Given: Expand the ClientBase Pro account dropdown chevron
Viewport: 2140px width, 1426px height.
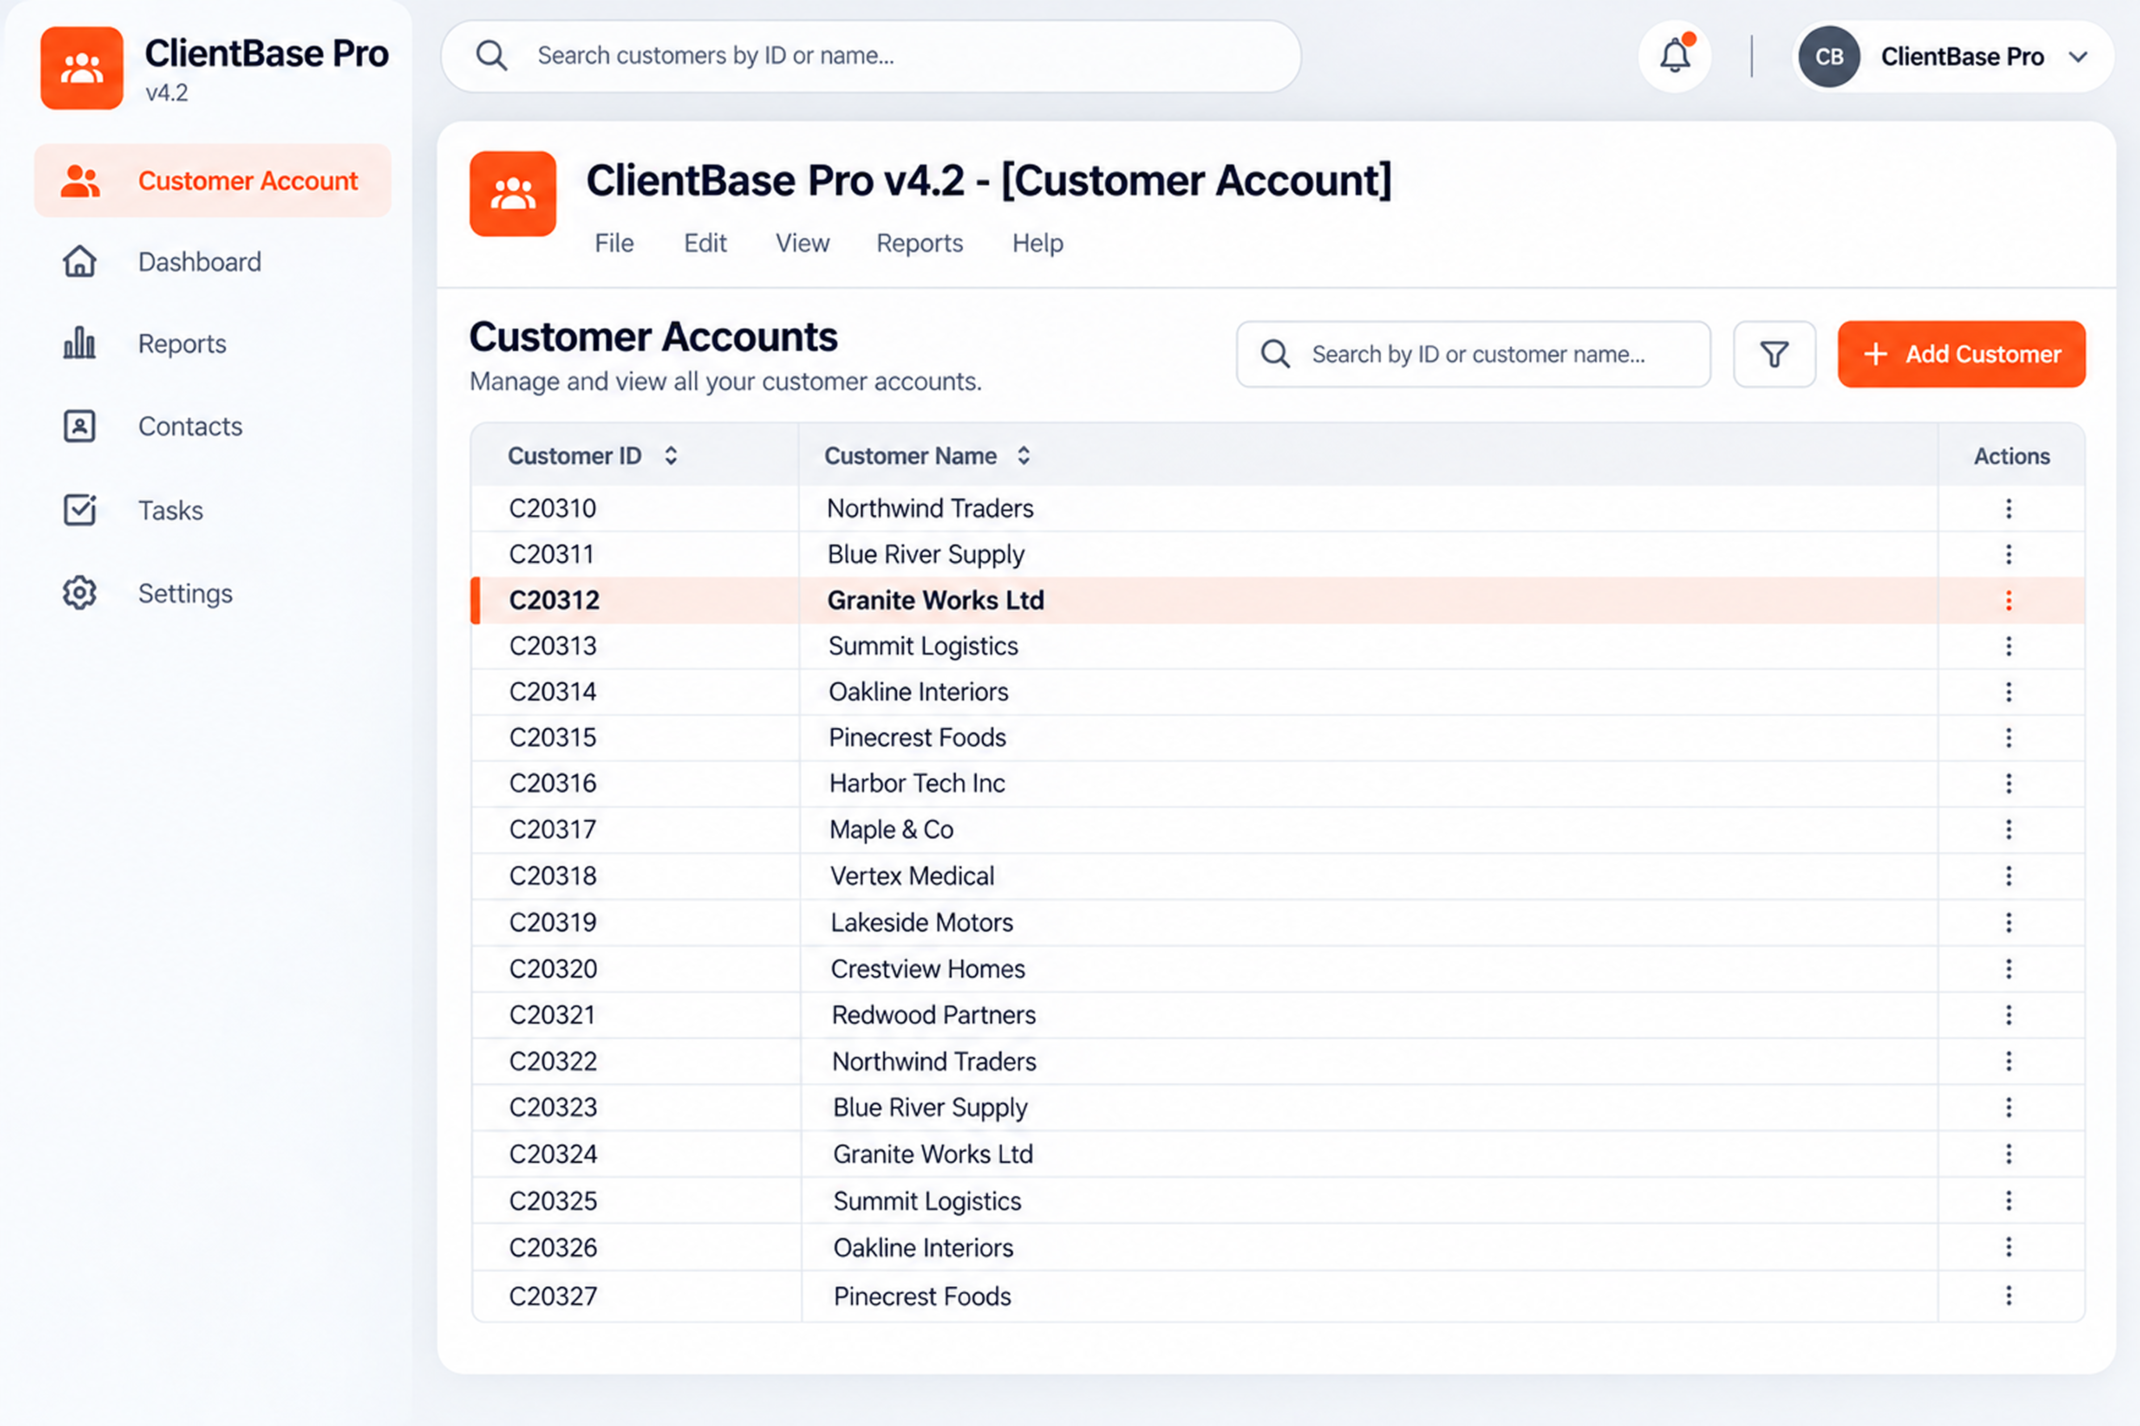Looking at the screenshot, I should 2078,56.
